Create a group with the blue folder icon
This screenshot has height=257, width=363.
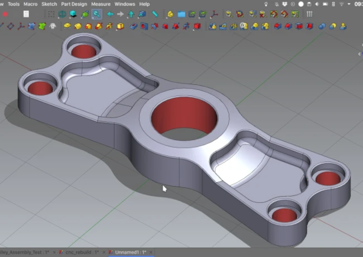pos(181,14)
